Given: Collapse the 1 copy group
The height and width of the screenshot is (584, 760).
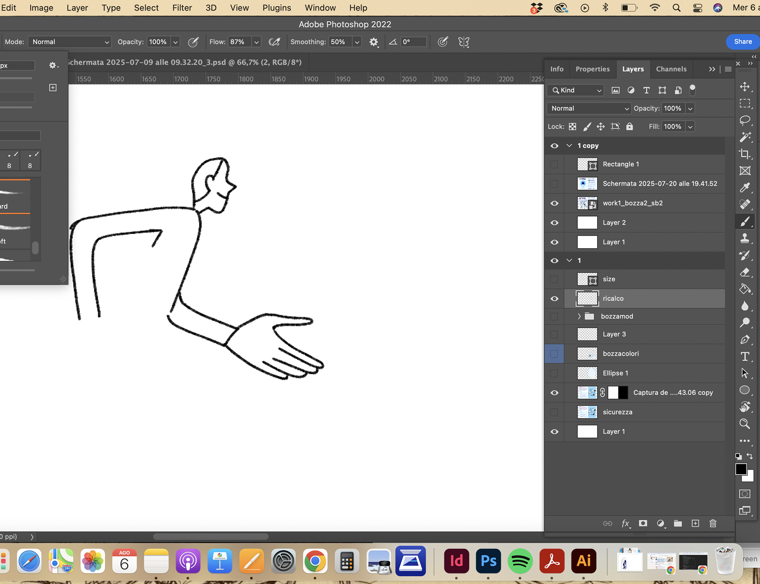Looking at the screenshot, I should 569,146.
